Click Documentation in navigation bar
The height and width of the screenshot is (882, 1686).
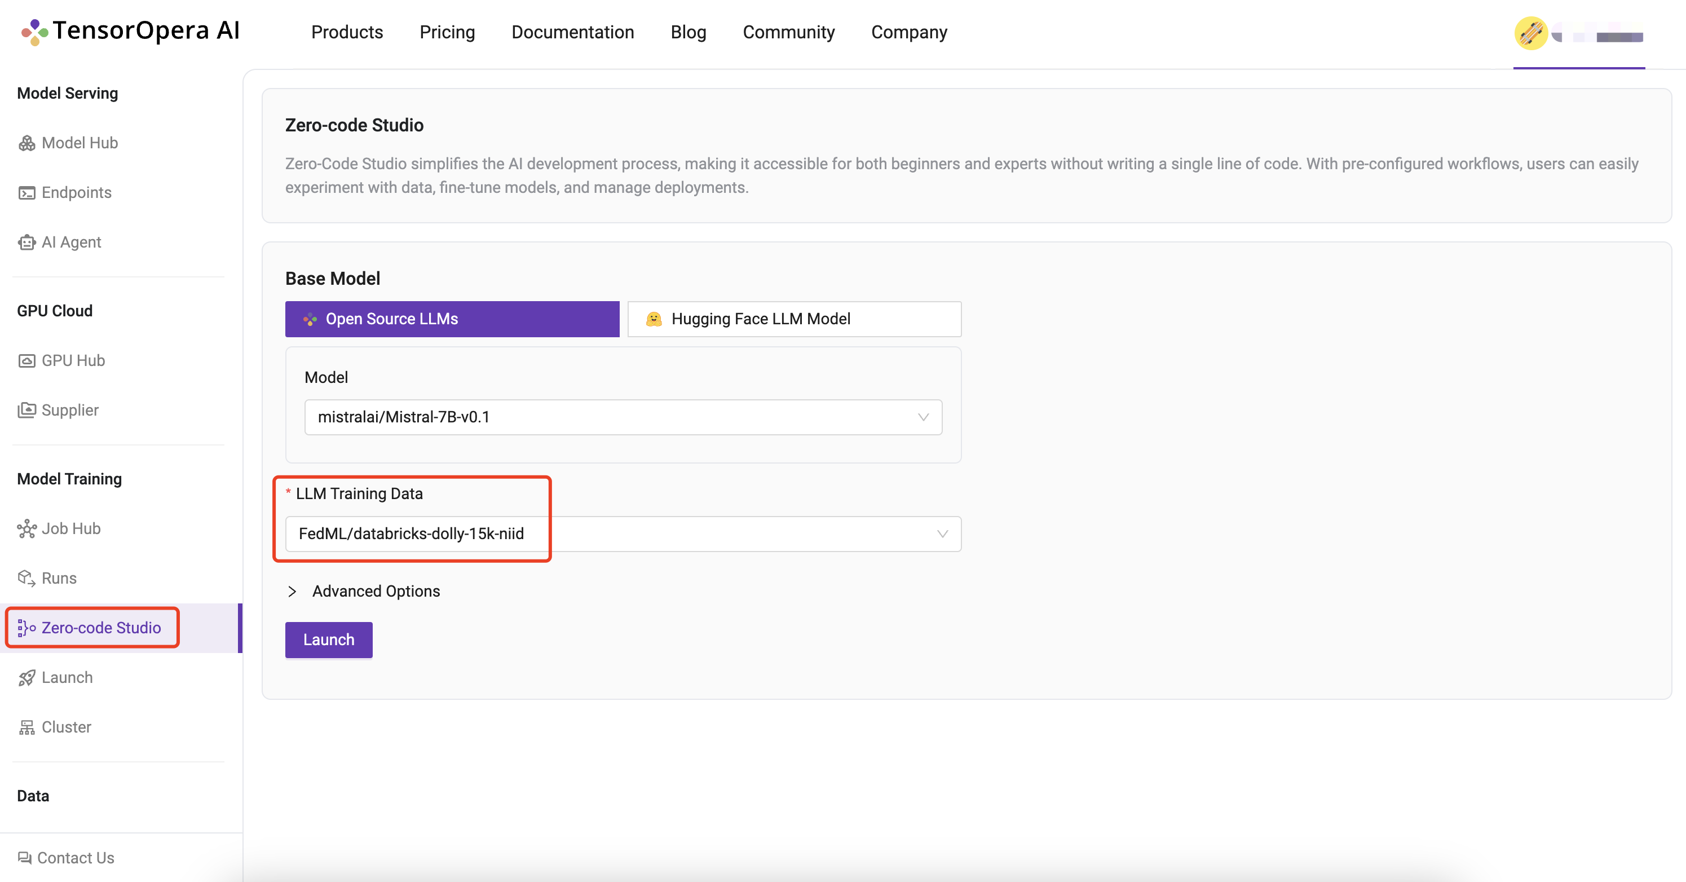click(x=572, y=31)
